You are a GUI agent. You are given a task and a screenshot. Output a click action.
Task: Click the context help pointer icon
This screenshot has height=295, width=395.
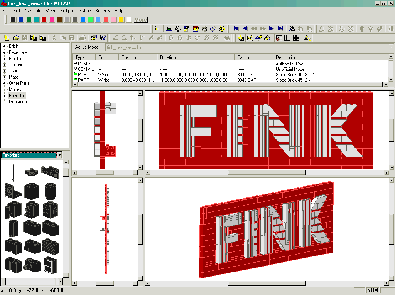[103, 38]
